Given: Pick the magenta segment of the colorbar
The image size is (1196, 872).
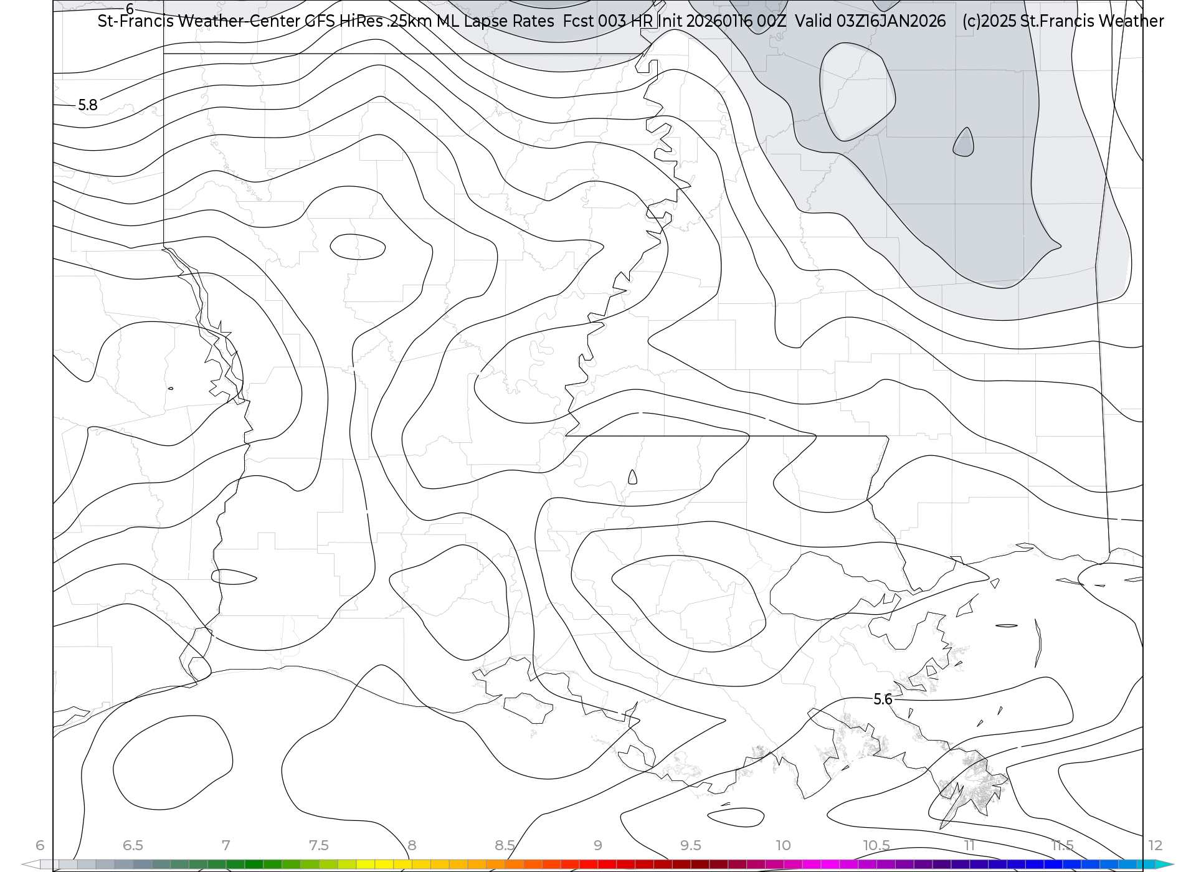Looking at the screenshot, I should pos(830,865).
